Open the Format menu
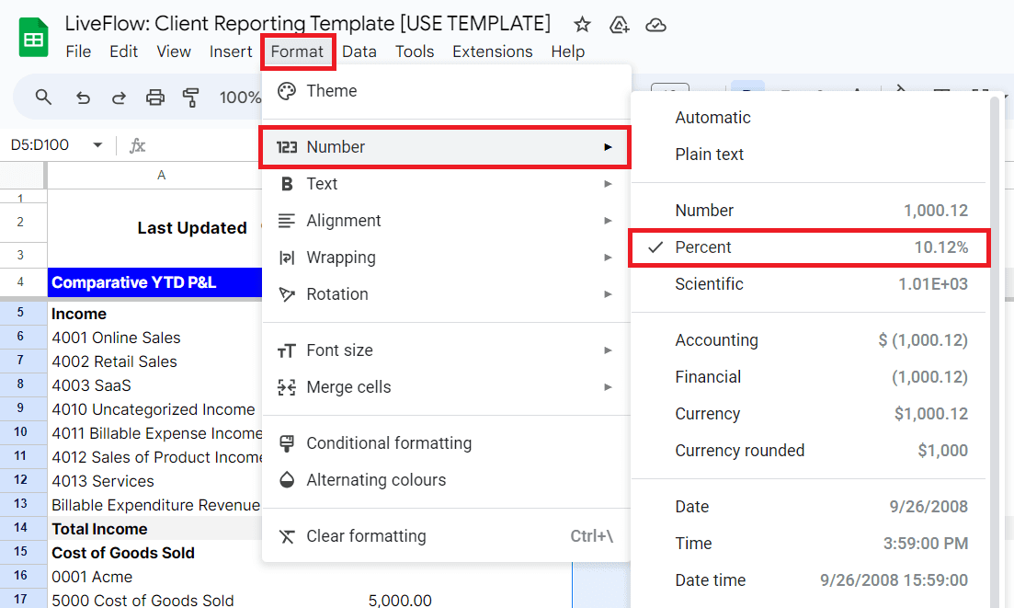 (298, 52)
